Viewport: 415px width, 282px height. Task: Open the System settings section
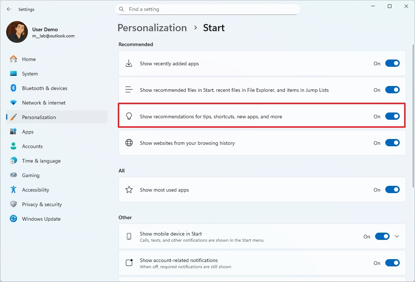(30, 74)
